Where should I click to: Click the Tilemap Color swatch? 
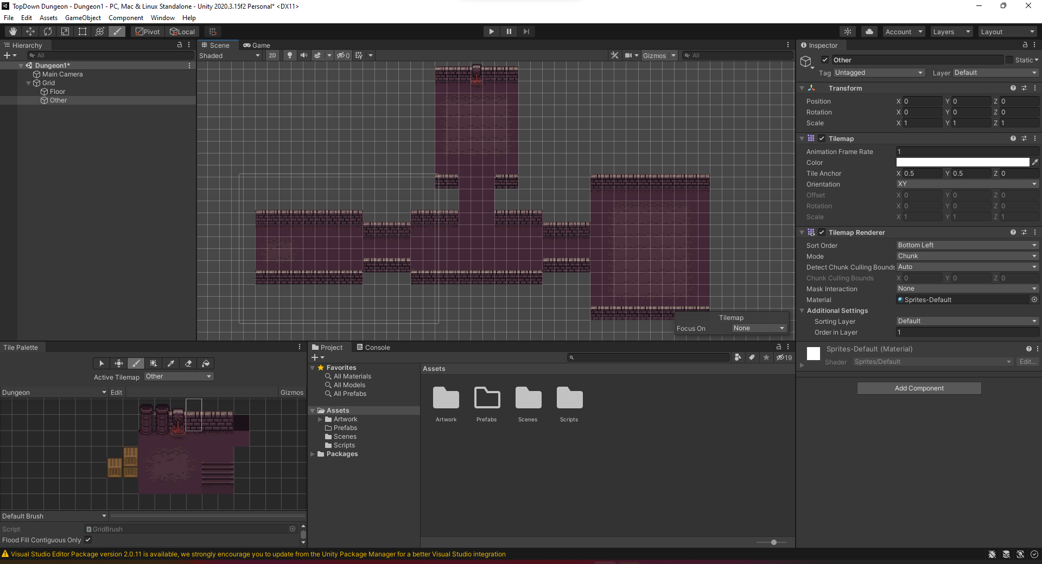(962, 162)
